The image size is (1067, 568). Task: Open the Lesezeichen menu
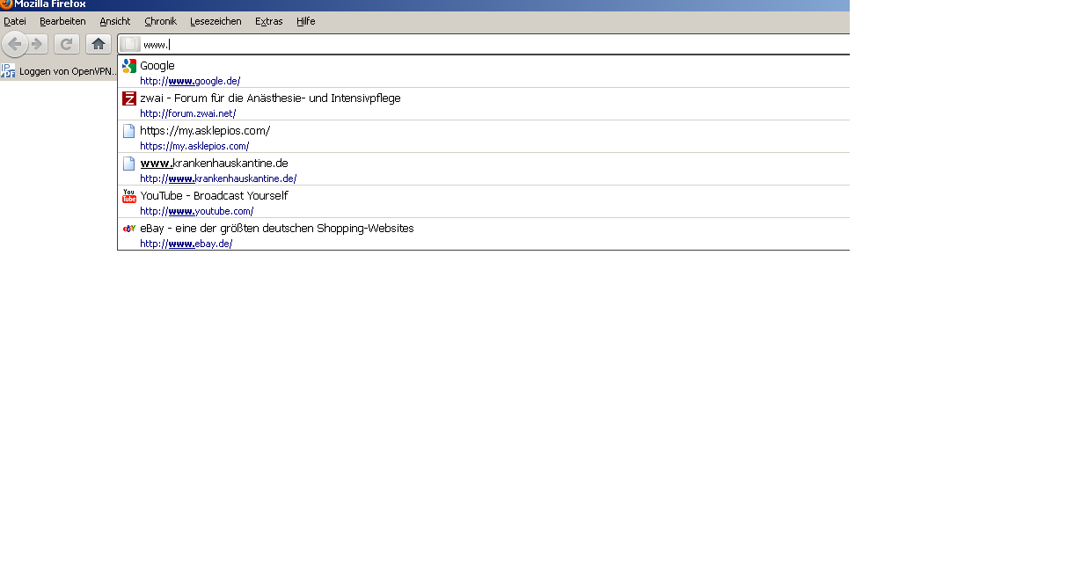coord(216,21)
